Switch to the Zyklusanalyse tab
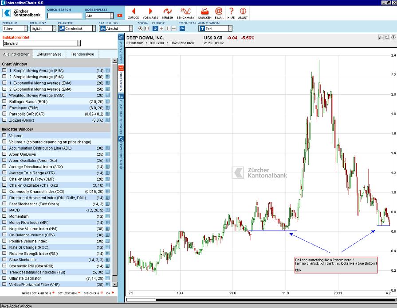Screen dimensions: 397x308 [x=50, y=54]
